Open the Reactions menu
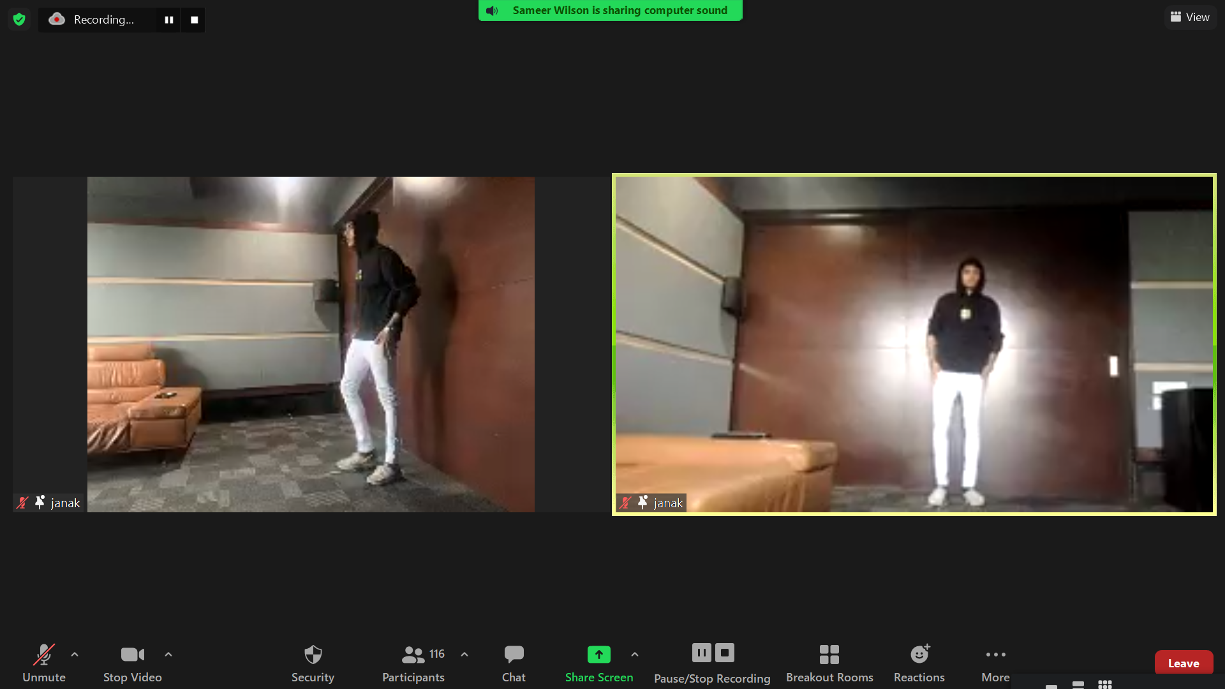1225x689 pixels. tap(919, 663)
